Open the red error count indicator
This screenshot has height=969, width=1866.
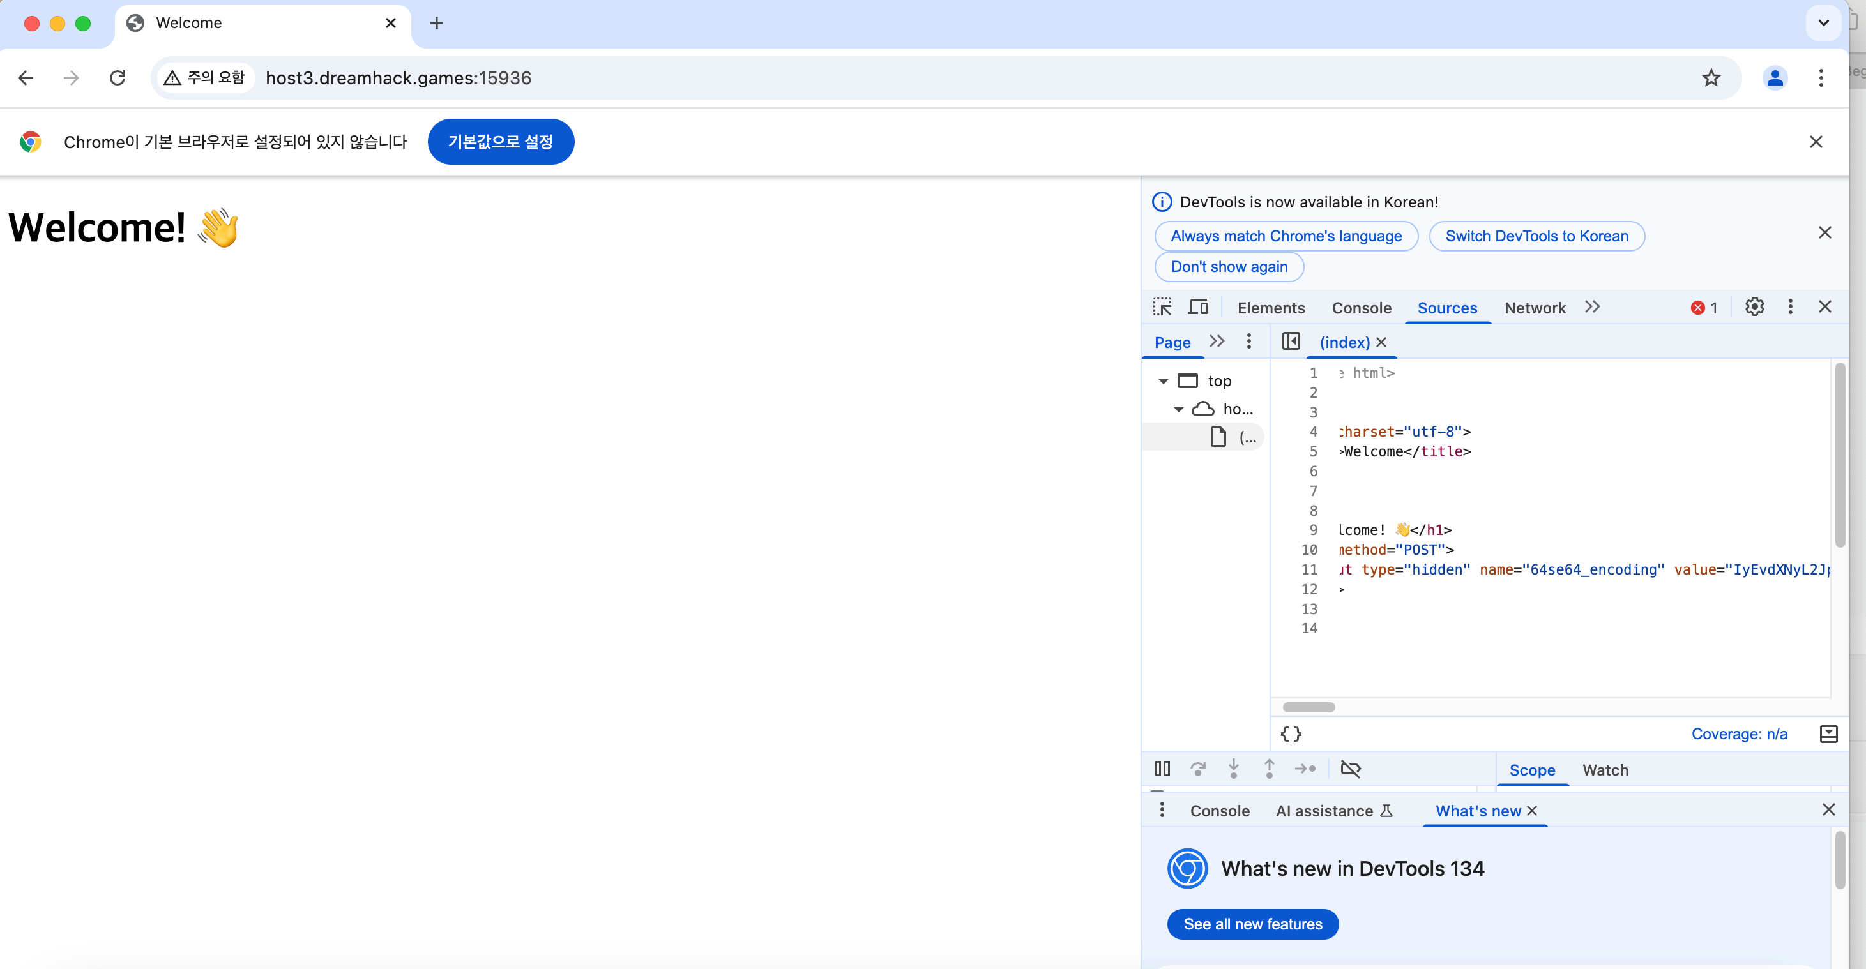click(x=1704, y=308)
